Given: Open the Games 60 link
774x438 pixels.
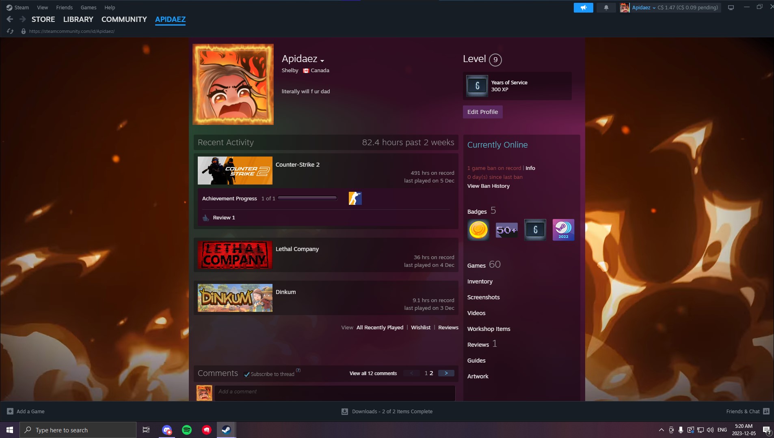Looking at the screenshot, I should (484, 265).
